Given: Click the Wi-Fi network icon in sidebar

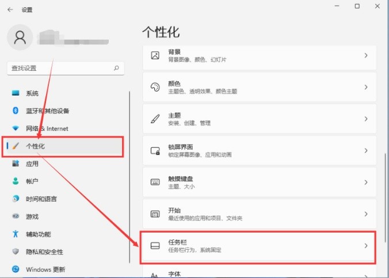Looking at the screenshot, I should (x=16, y=128).
